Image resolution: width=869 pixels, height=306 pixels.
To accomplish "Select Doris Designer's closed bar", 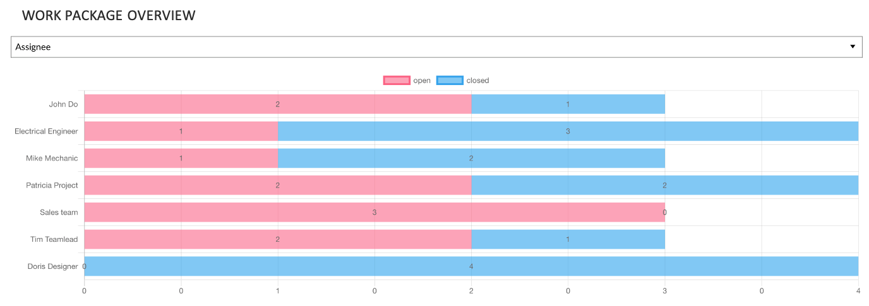I will click(471, 266).
